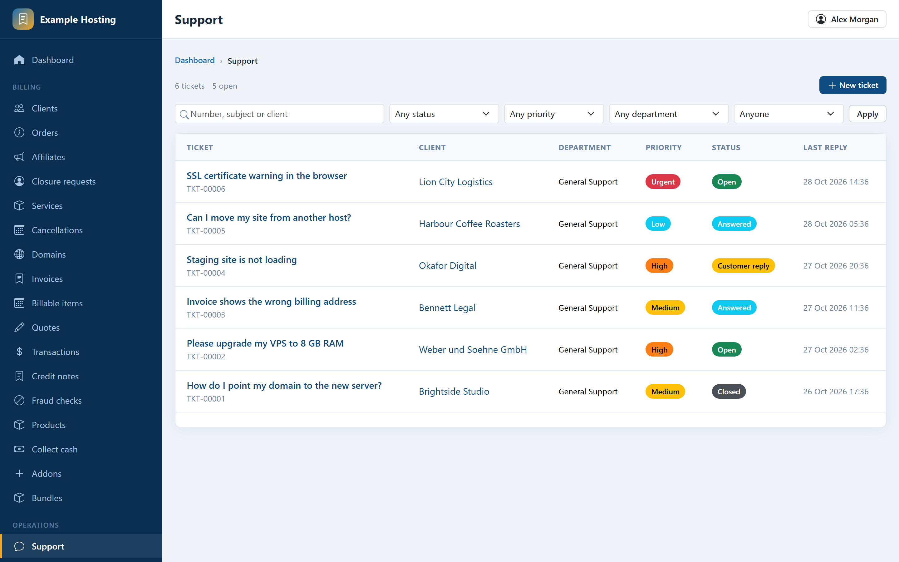The width and height of the screenshot is (899, 562).
Task: Open the Any status dropdown
Action: coord(444,114)
